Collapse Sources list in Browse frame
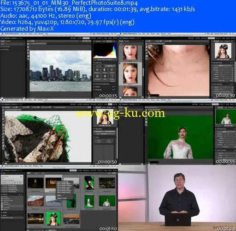Screen dimensions: 236x231 point(2,195)
